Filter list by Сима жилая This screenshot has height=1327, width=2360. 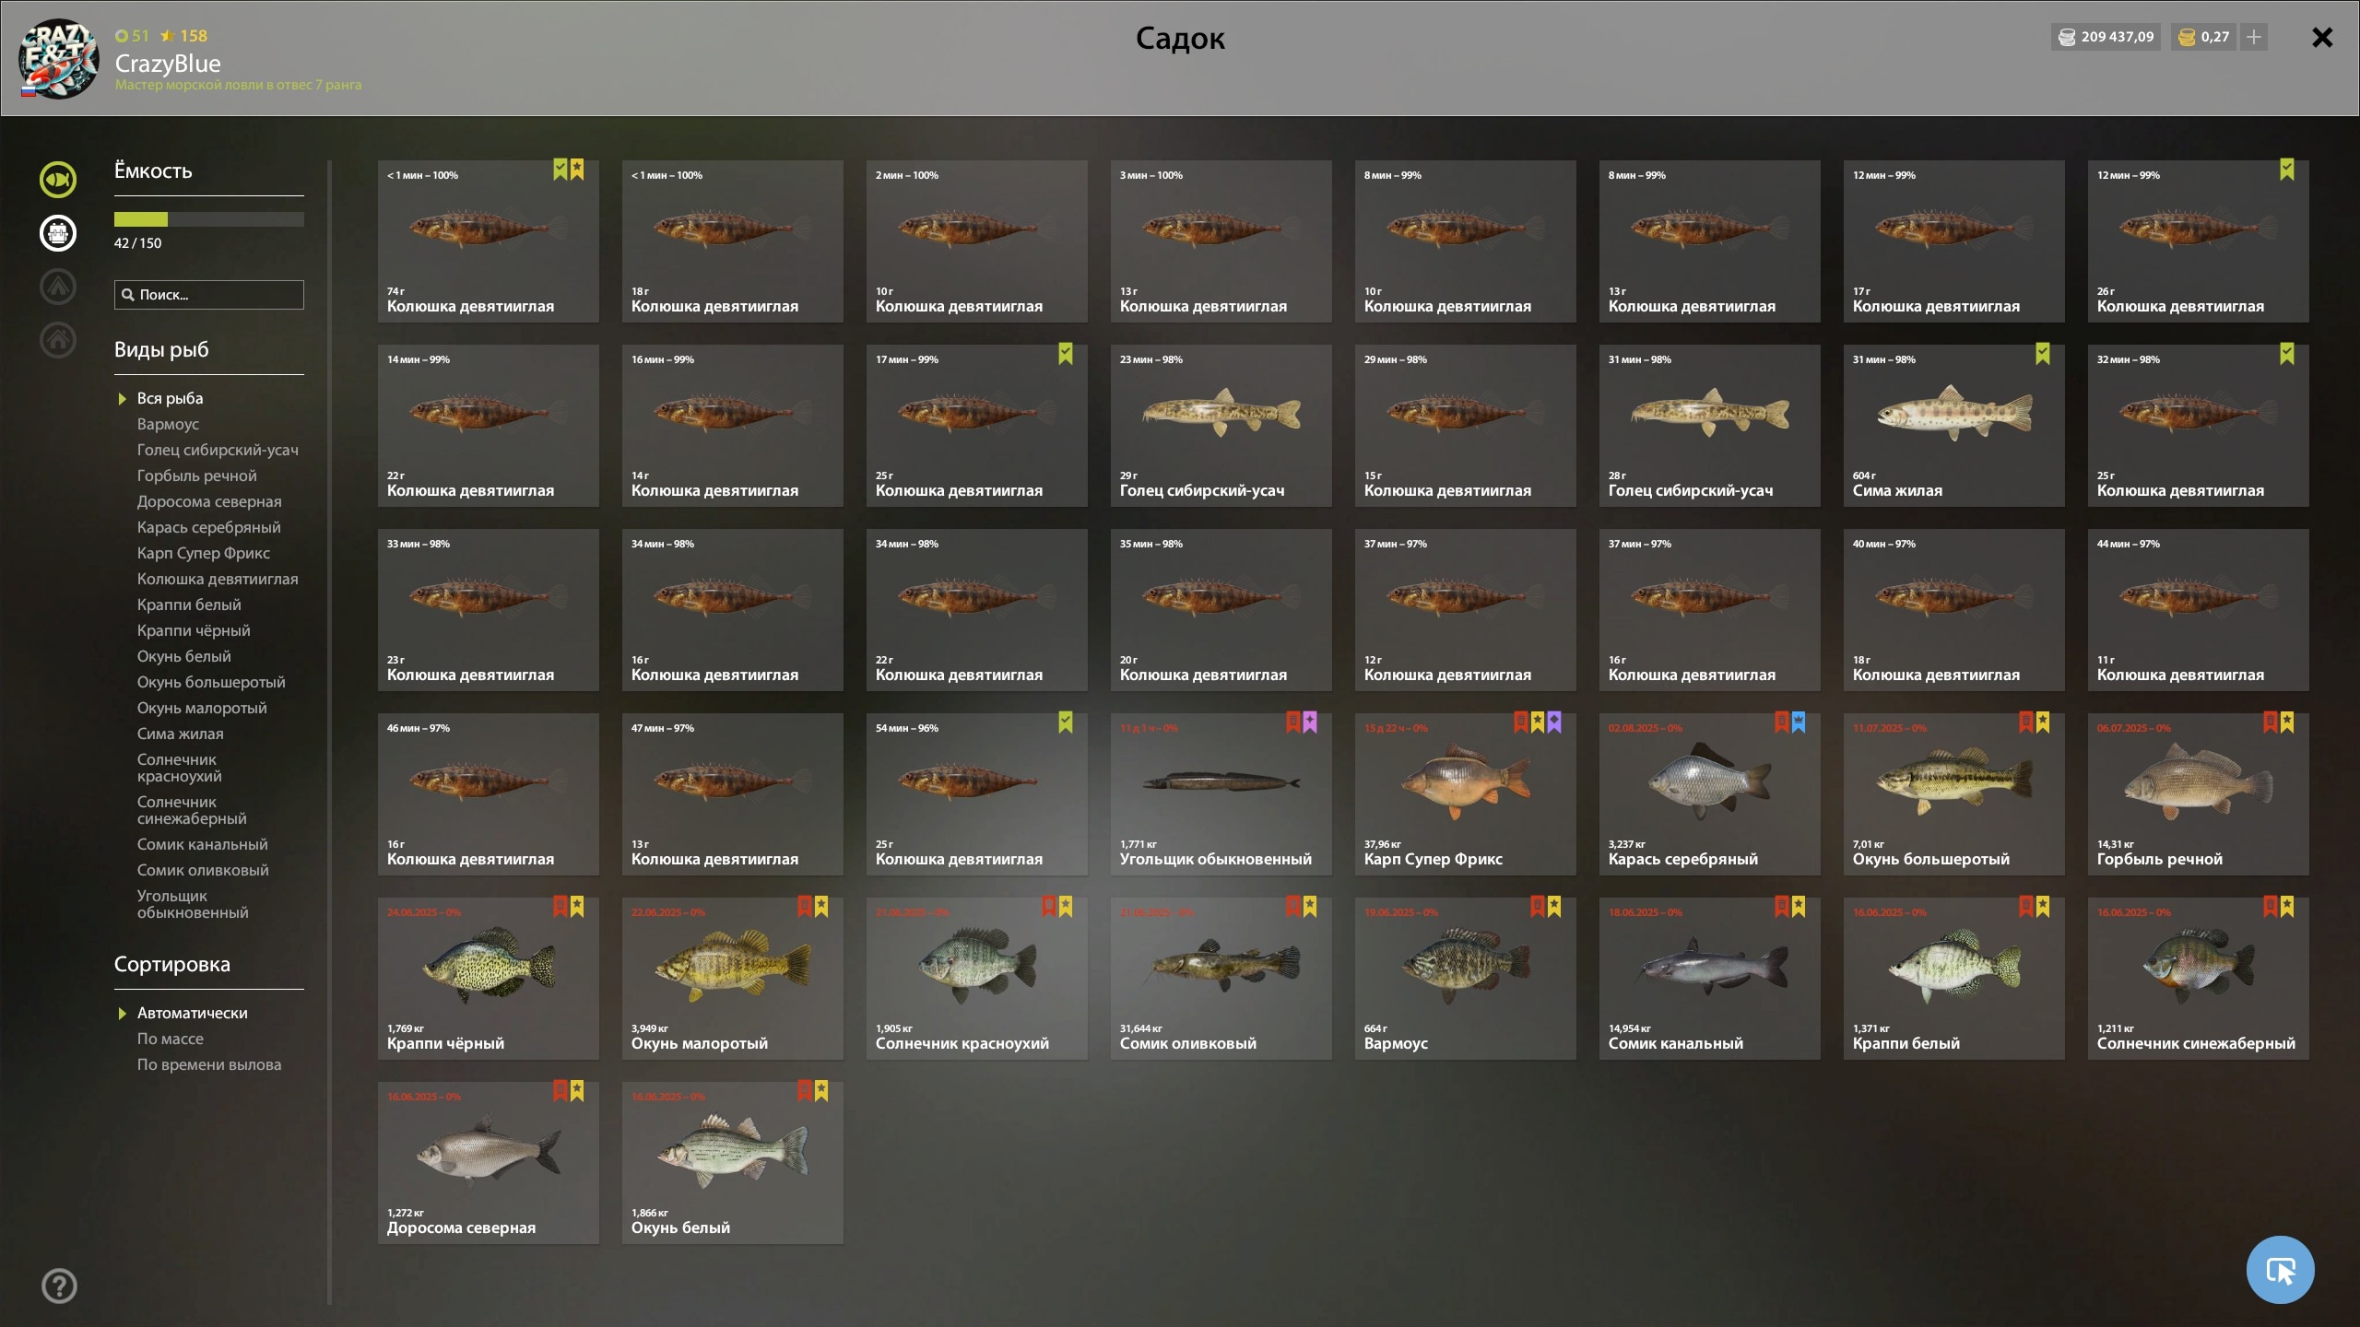pyautogui.click(x=181, y=734)
